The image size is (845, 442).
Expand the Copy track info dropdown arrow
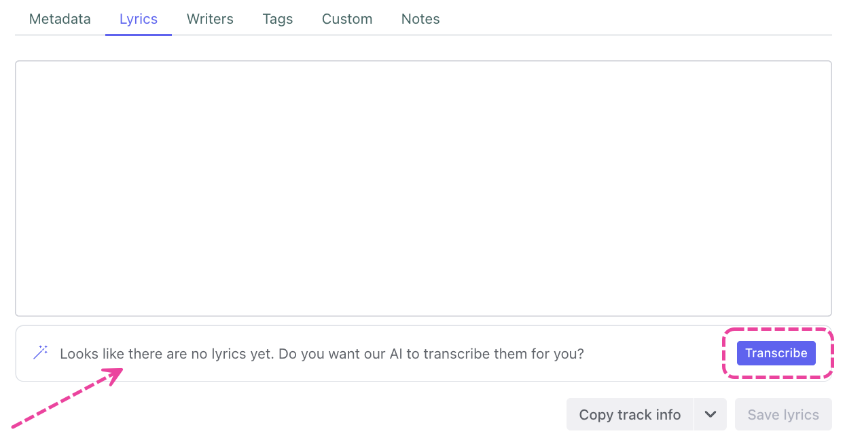(x=711, y=414)
